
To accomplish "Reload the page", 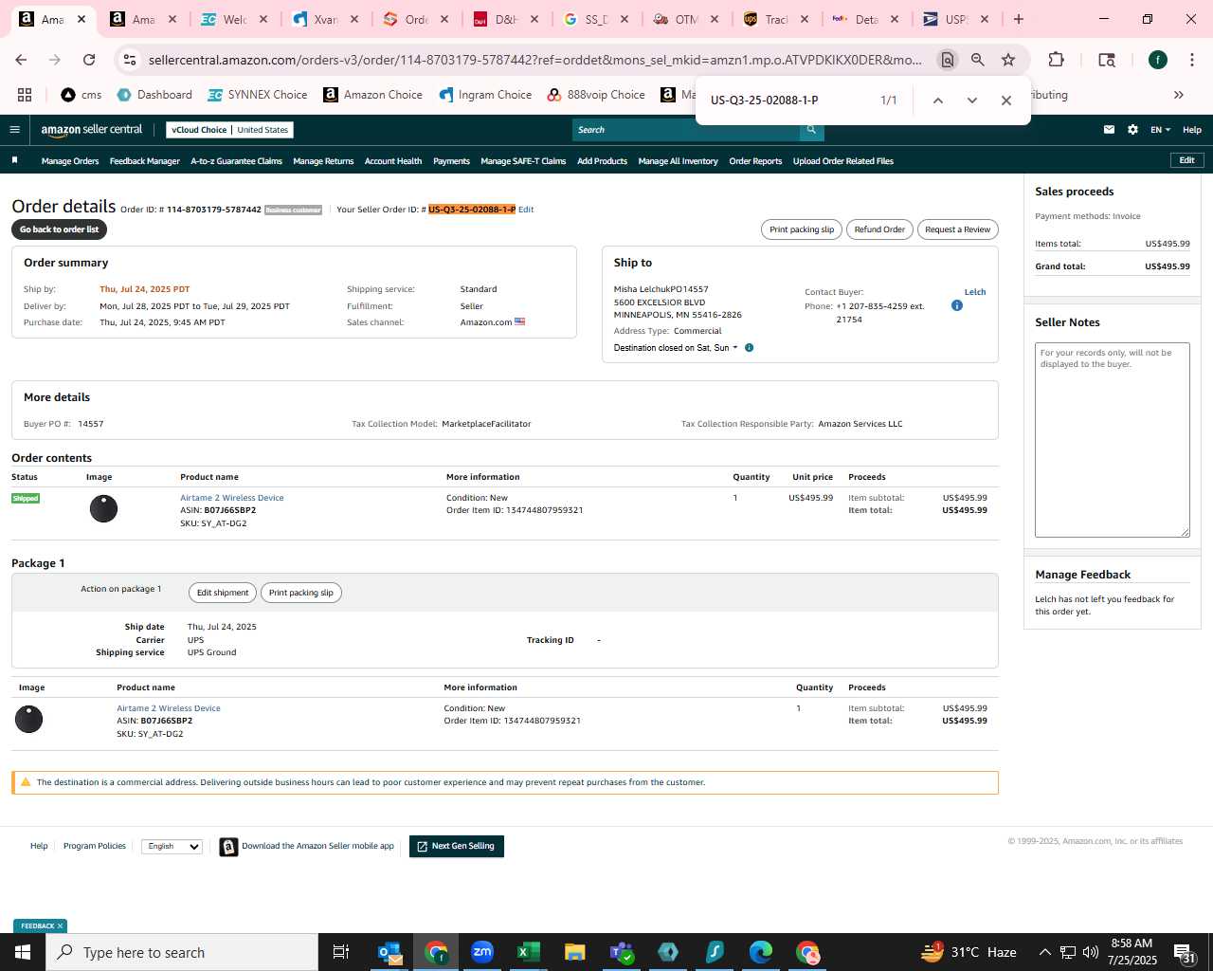I will coord(89,60).
